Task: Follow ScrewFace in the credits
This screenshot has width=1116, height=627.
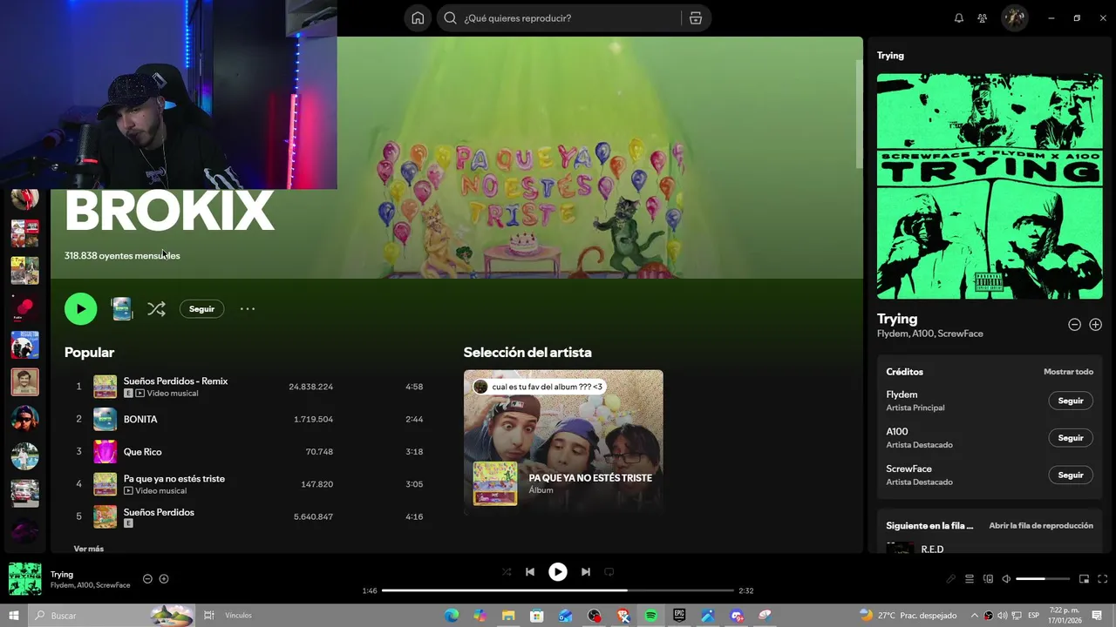Action: click(1071, 475)
